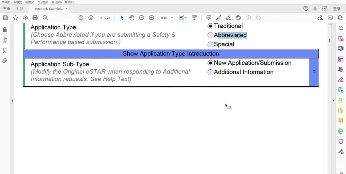The height and width of the screenshot is (174, 346).
Task: Open the 文件(F) menu
Action: 6,2
